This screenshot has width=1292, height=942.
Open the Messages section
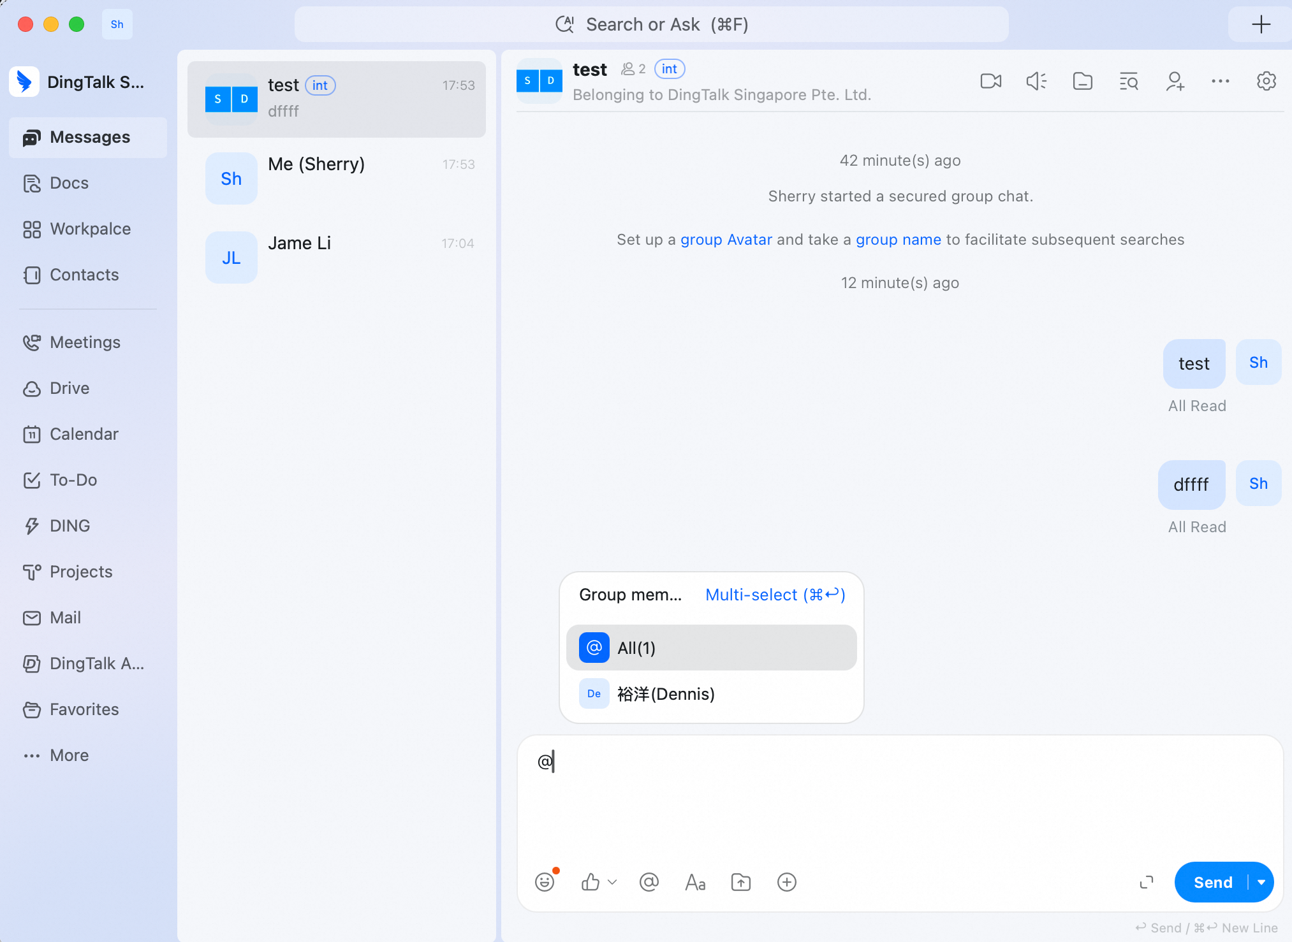88,137
